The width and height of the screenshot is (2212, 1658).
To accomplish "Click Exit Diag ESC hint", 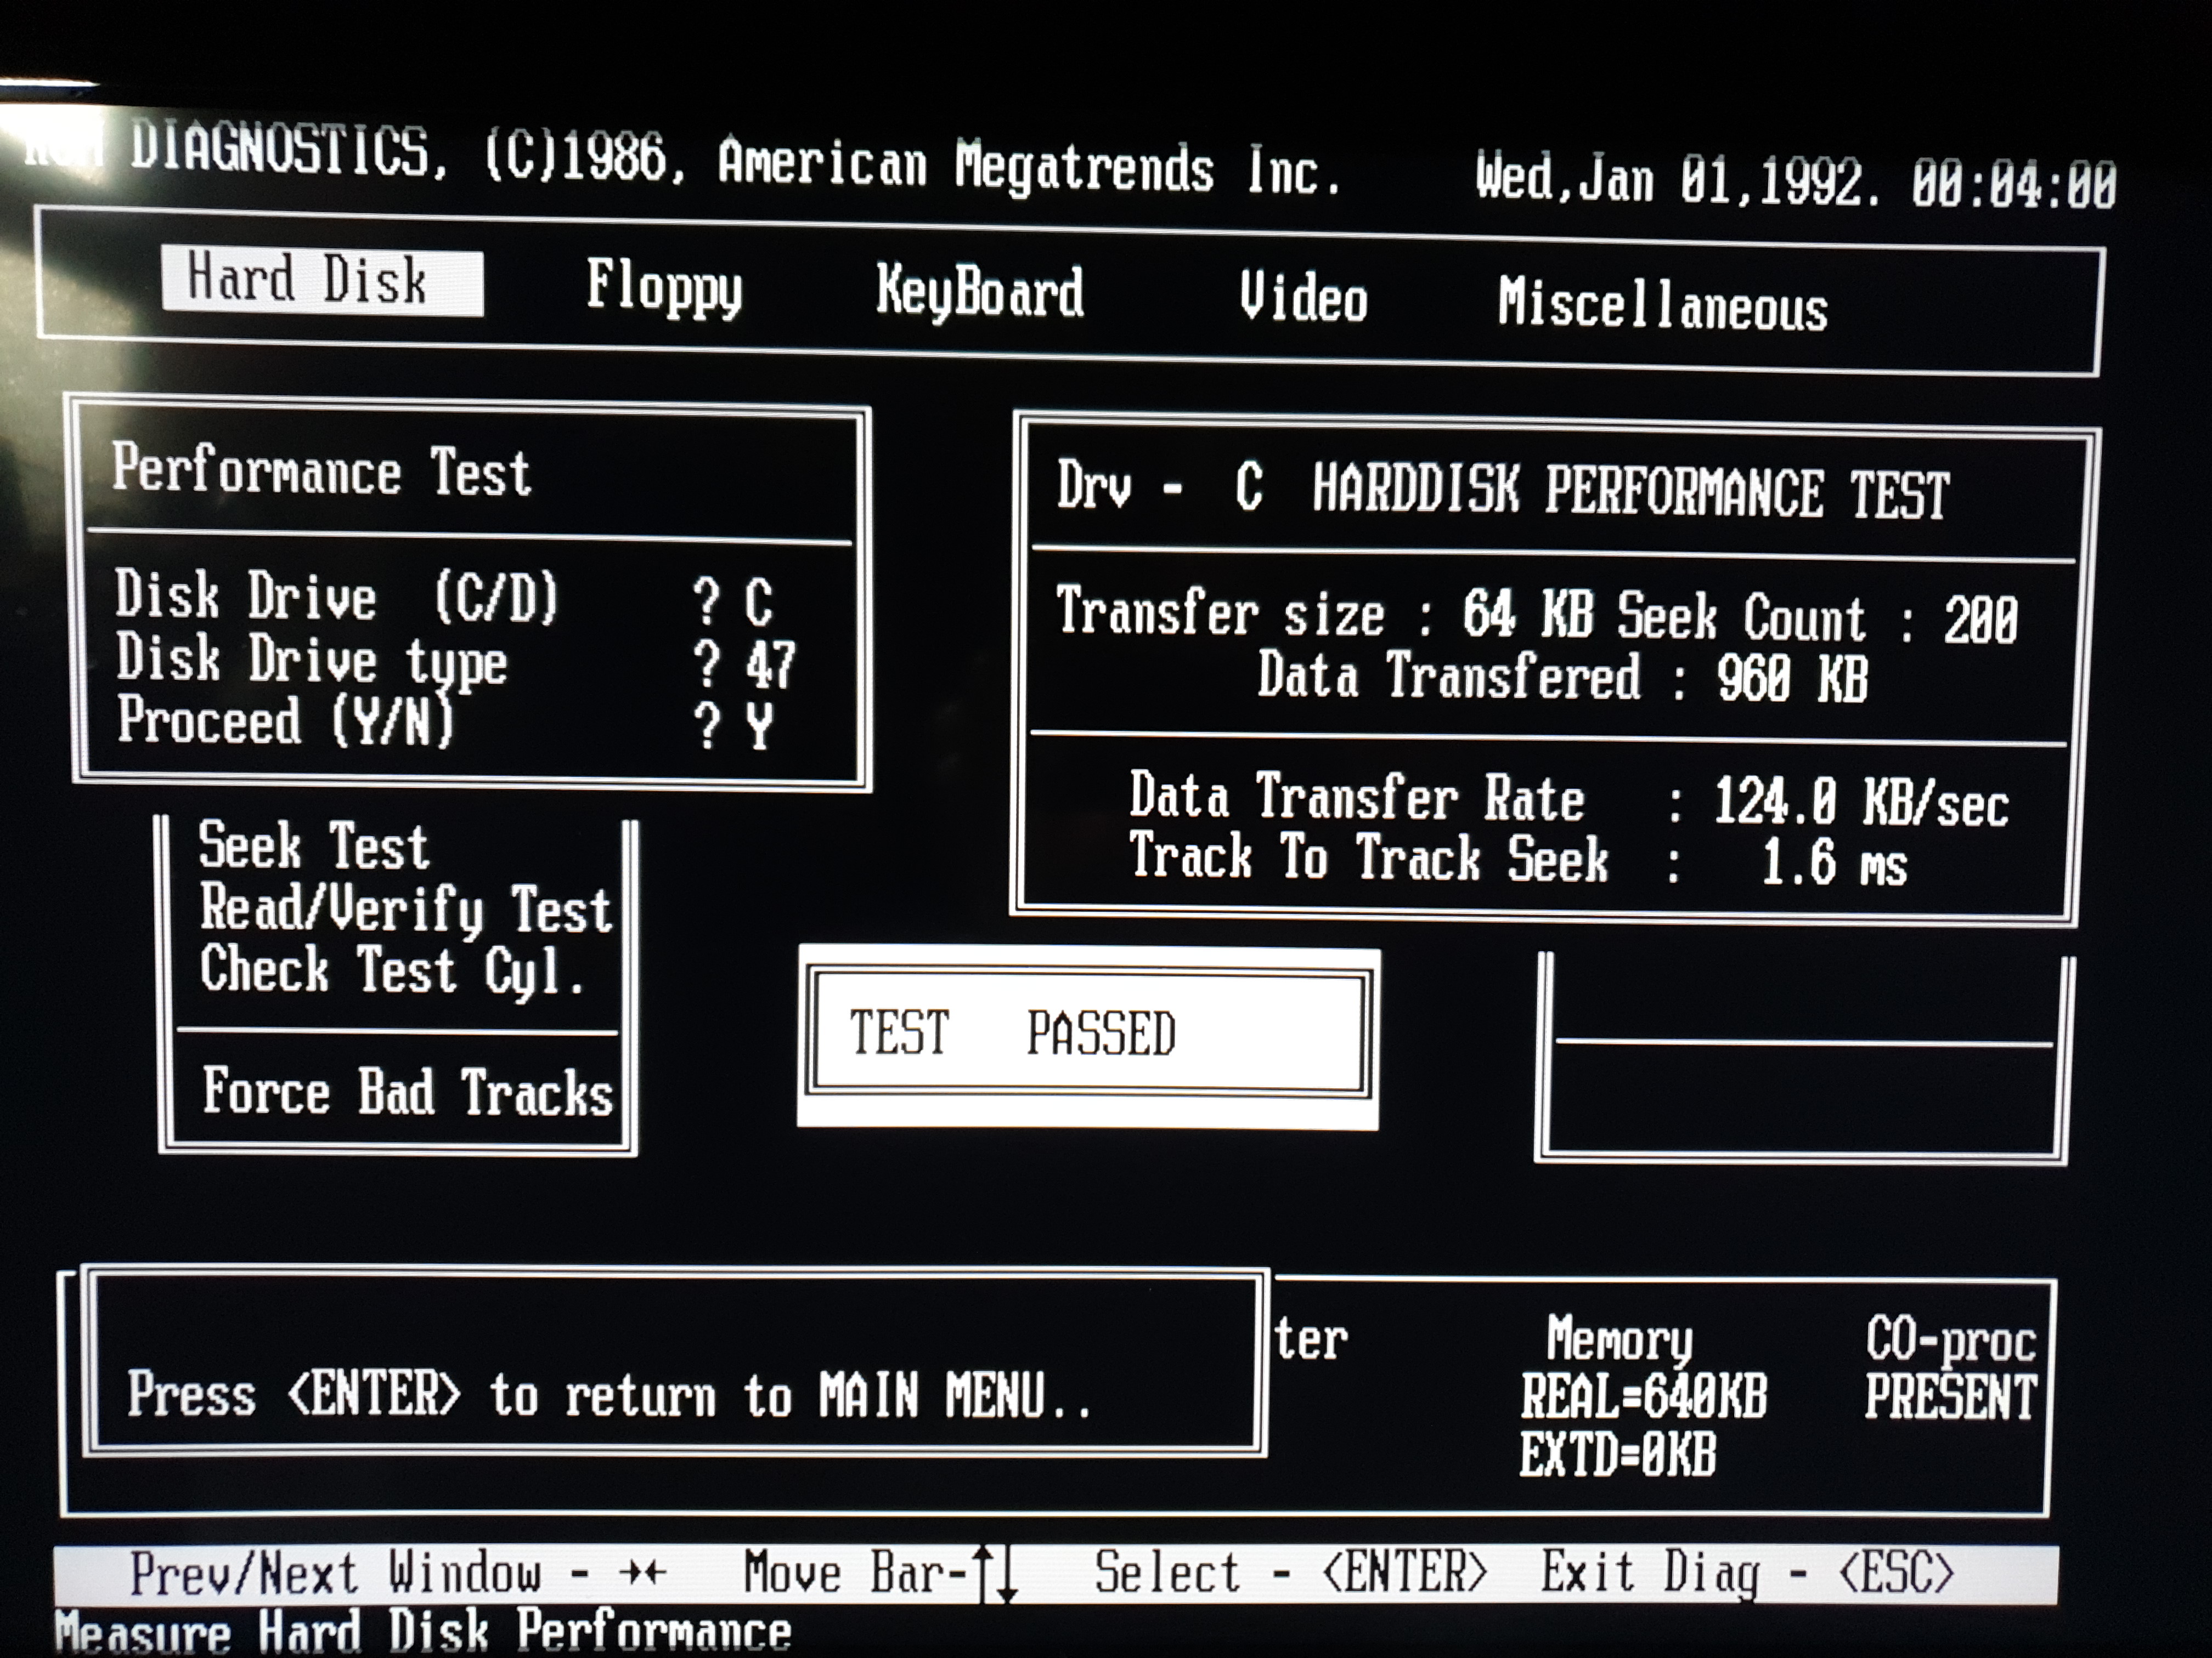I will coord(1746,1573).
